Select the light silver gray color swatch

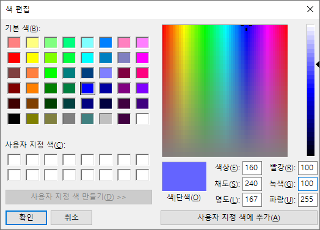coord(106,119)
